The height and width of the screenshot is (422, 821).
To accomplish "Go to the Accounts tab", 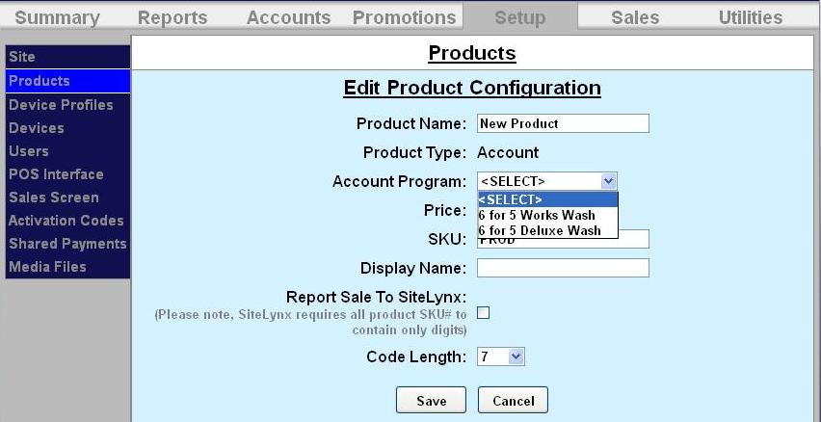I will [288, 17].
